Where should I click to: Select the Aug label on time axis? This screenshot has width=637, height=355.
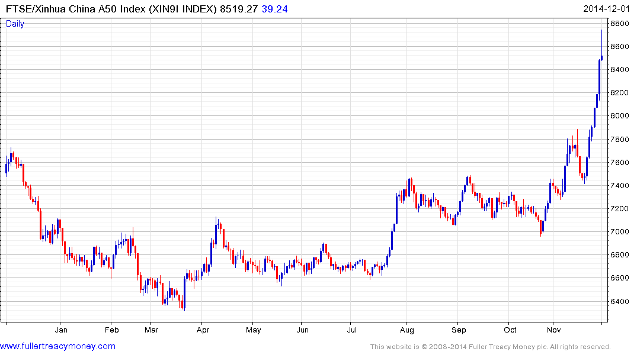pyautogui.click(x=406, y=330)
